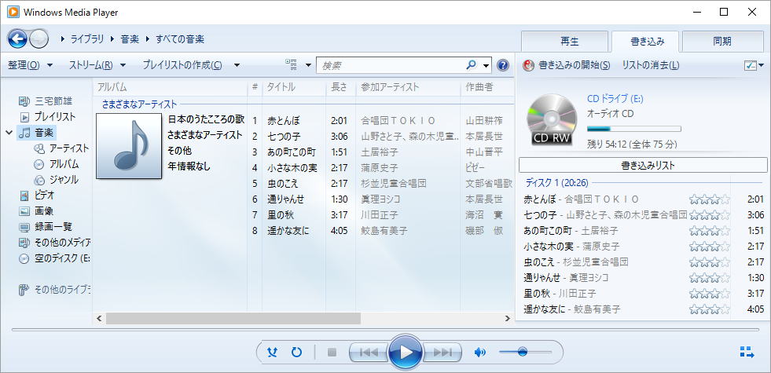Click the back navigation arrow

pyautogui.click(x=17, y=38)
